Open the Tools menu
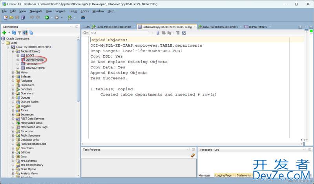 click(x=84, y=11)
